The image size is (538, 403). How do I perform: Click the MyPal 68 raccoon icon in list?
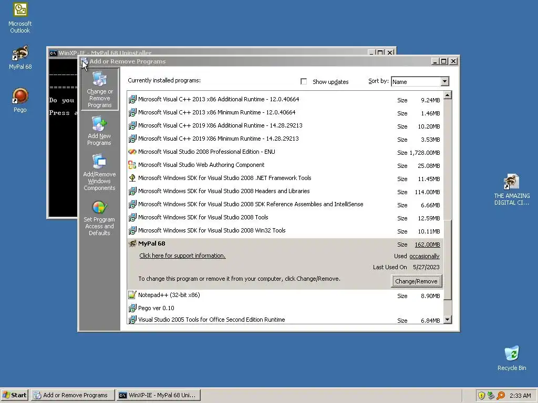click(132, 243)
